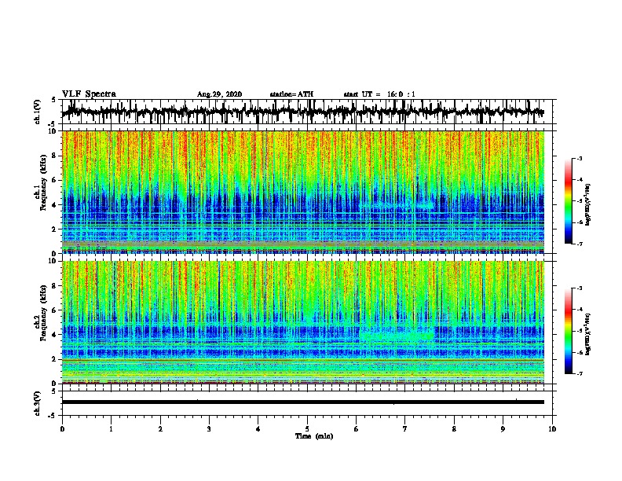Click the time axis tick label '0'
The height and width of the screenshot is (481, 622).
62,429
